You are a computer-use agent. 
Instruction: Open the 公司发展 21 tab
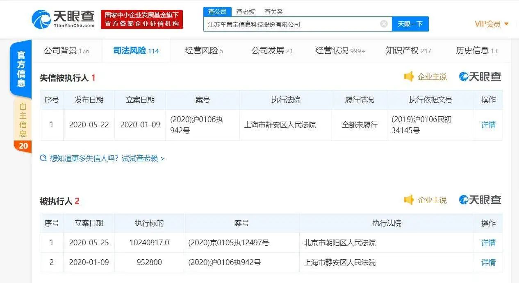272,51
